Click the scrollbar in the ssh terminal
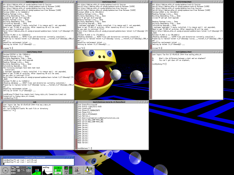This screenshot has height=175, width=234. click(2, 127)
